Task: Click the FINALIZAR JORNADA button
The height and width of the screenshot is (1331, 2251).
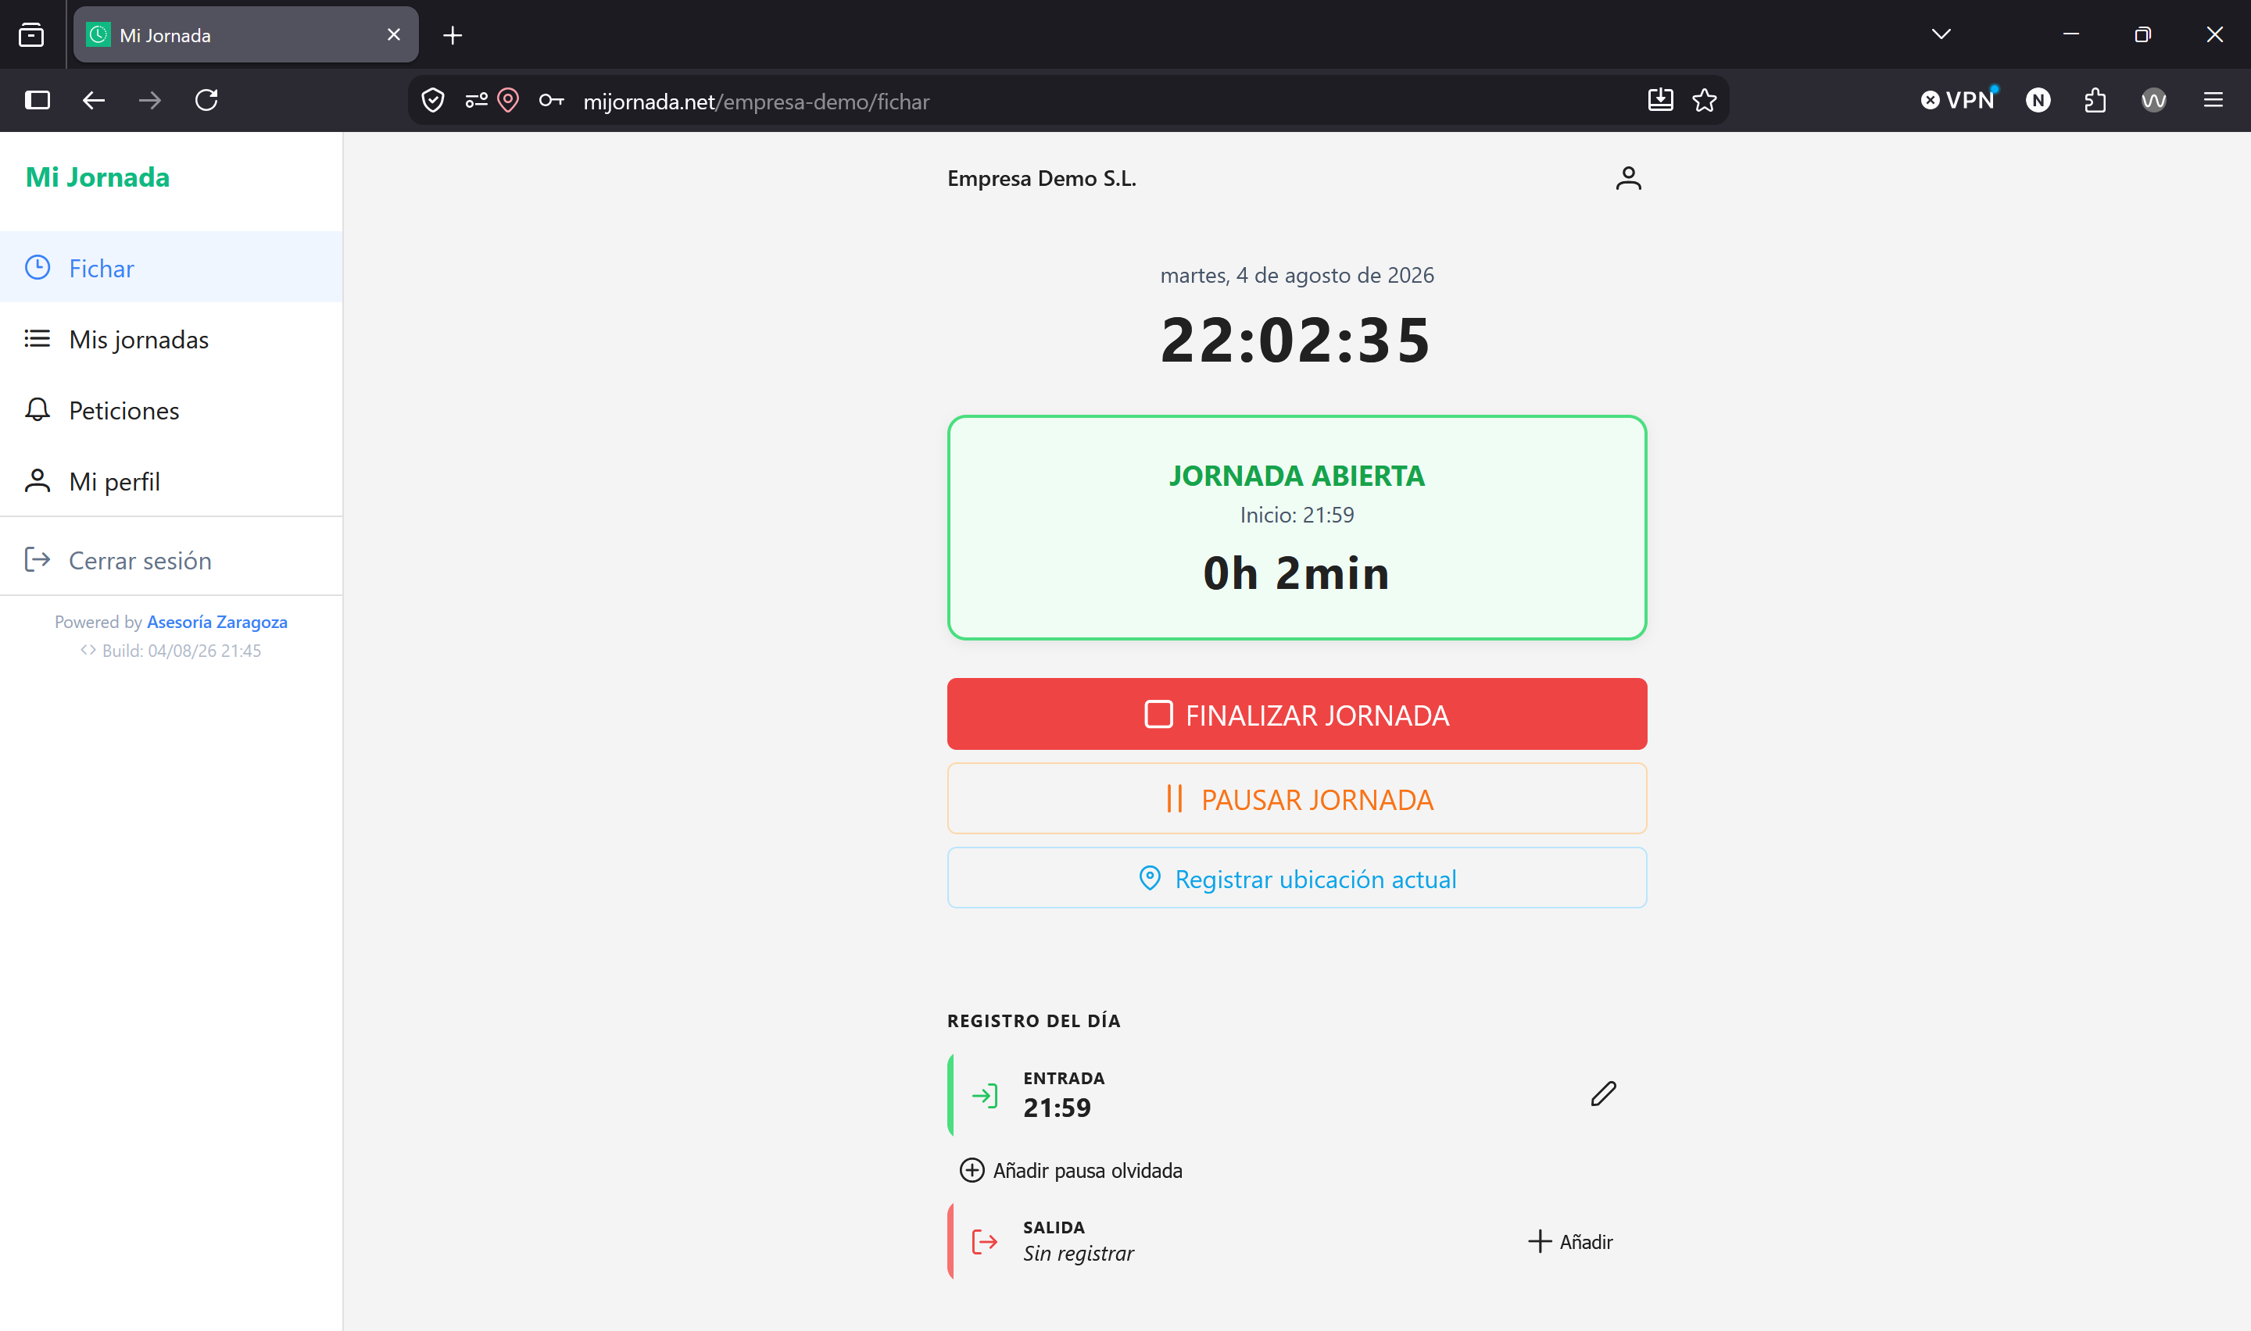Action: coord(1297,714)
